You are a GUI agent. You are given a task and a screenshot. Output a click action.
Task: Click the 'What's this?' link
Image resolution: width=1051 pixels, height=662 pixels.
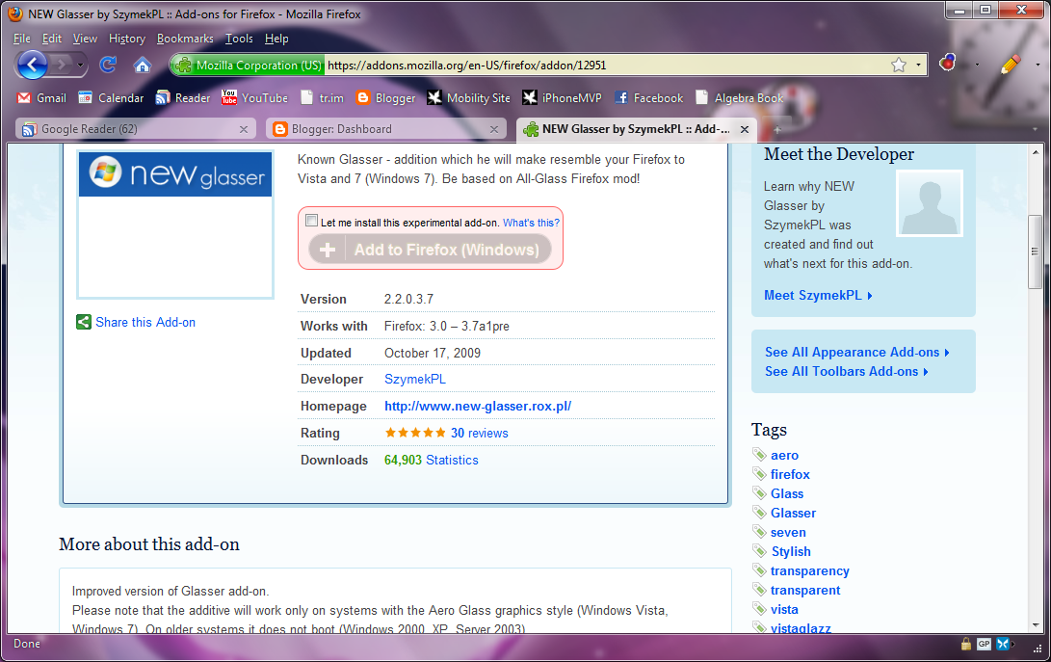531,223
